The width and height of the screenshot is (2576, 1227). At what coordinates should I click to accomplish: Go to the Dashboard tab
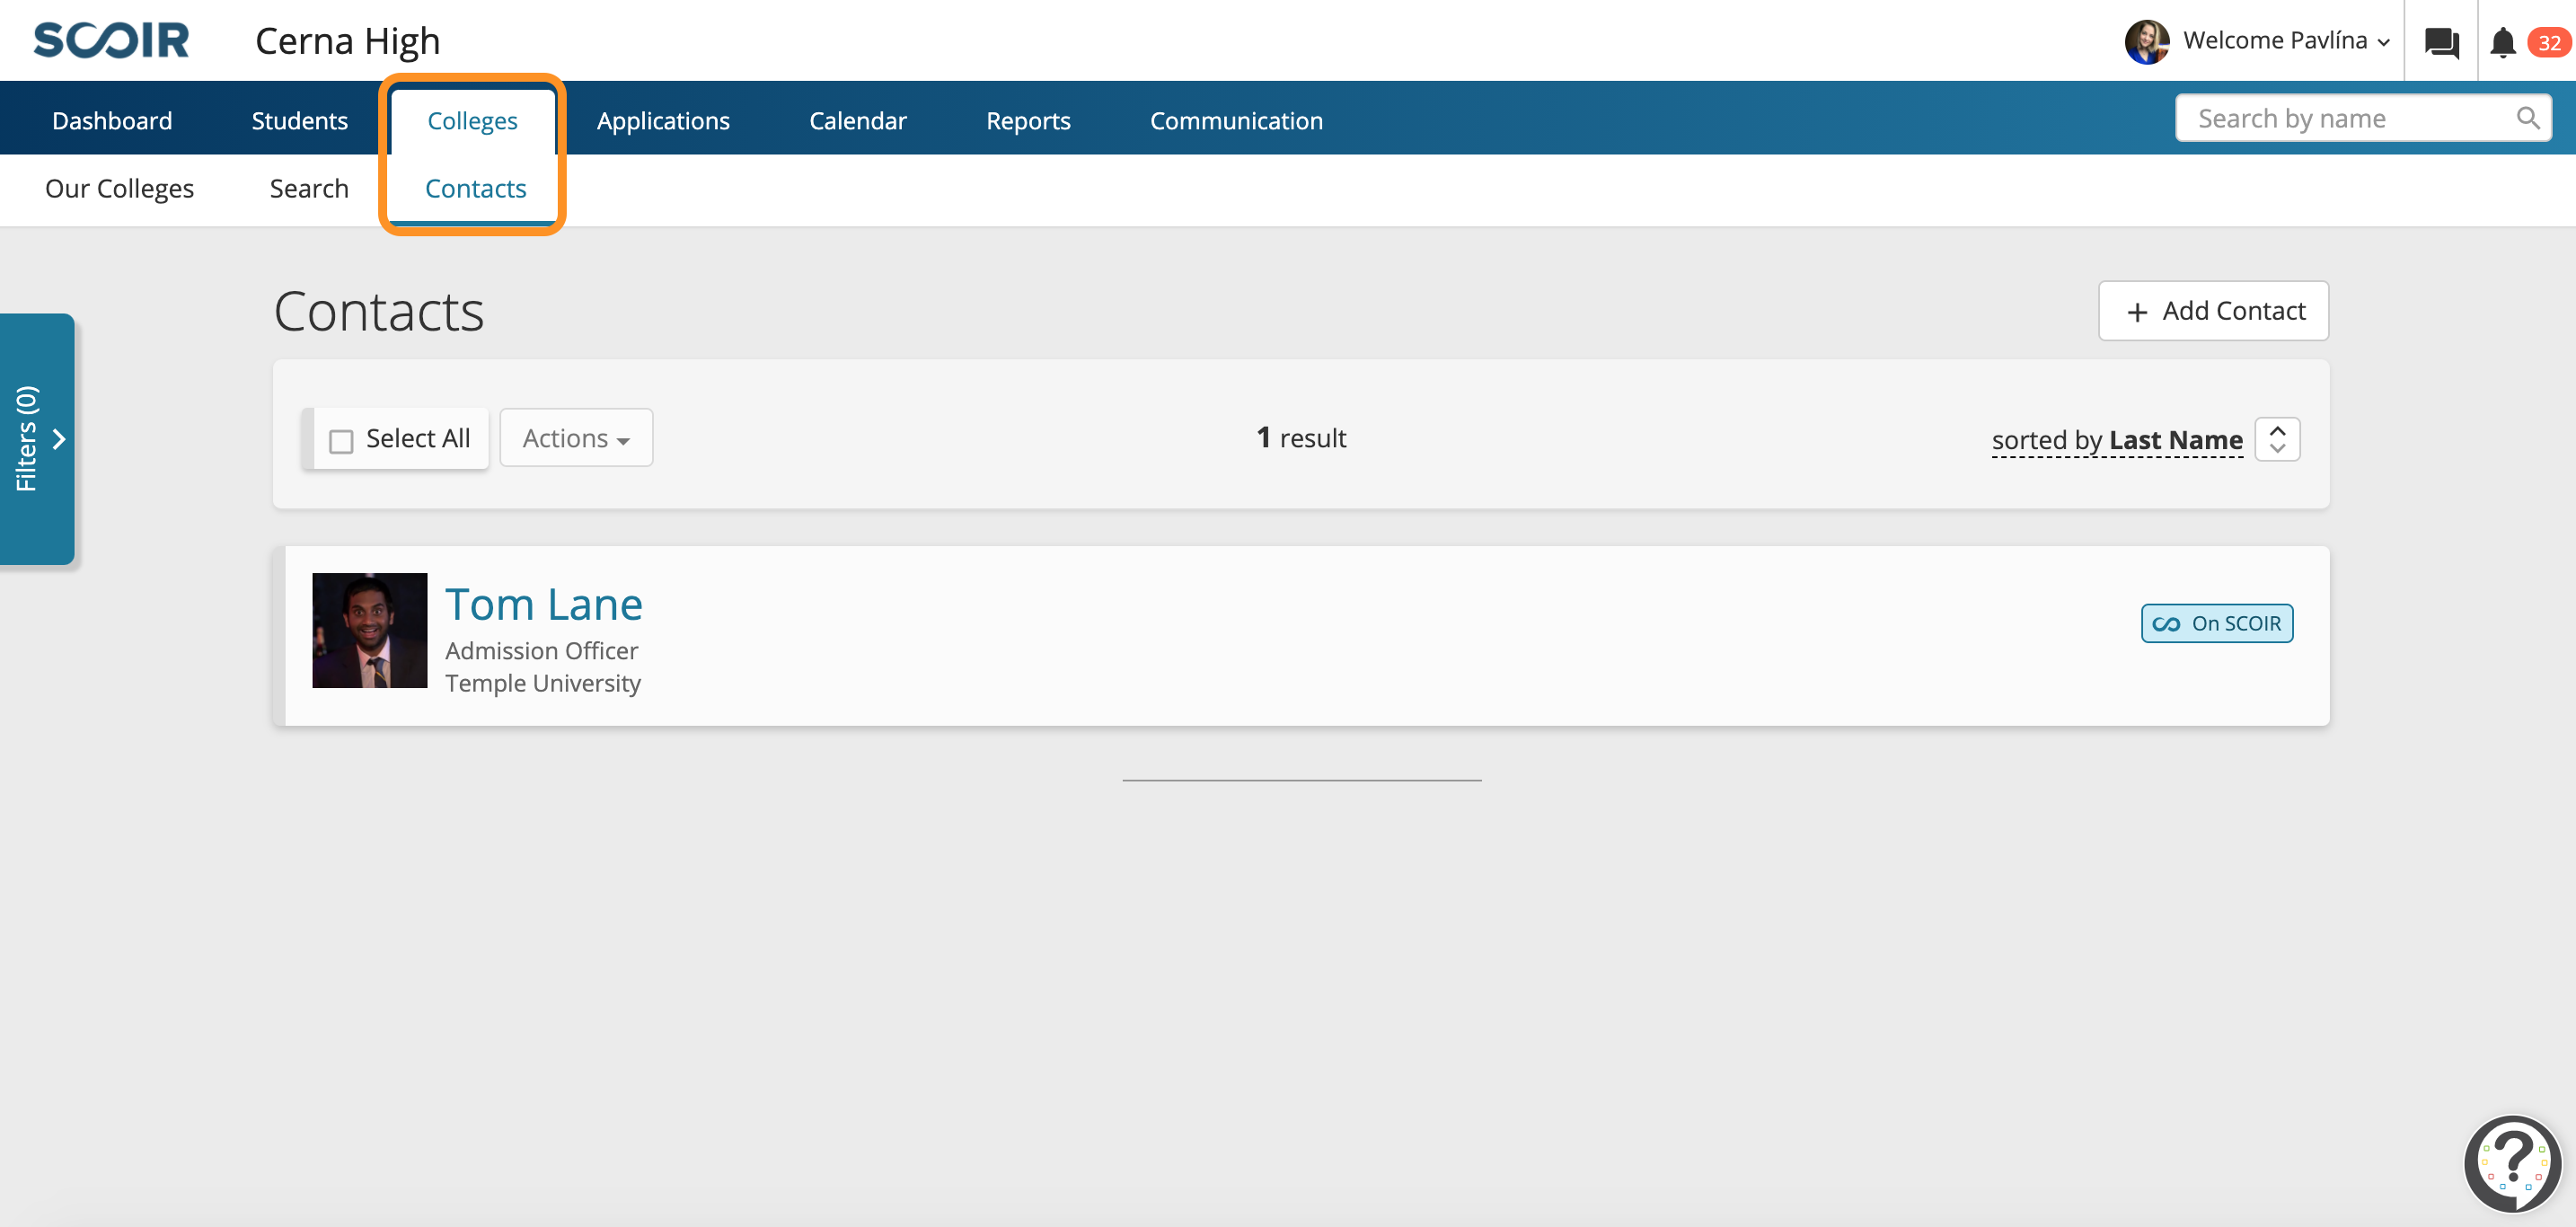click(x=112, y=120)
